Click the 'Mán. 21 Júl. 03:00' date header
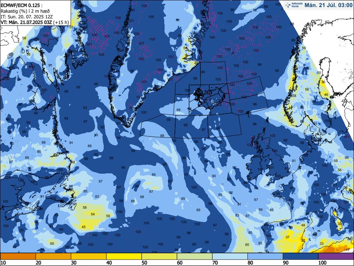 click(328, 5)
